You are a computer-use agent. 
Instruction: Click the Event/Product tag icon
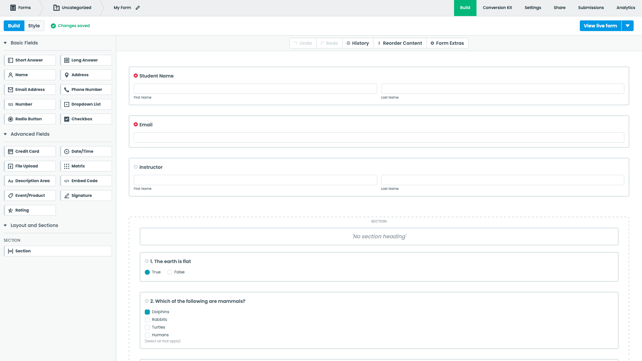tap(10, 196)
